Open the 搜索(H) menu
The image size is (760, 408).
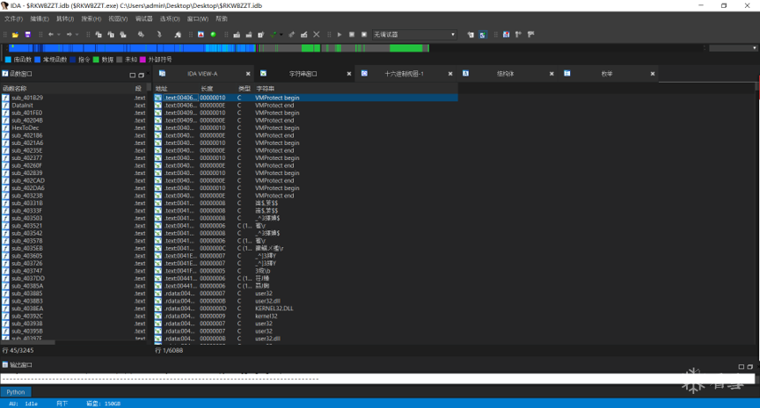(x=91, y=18)
